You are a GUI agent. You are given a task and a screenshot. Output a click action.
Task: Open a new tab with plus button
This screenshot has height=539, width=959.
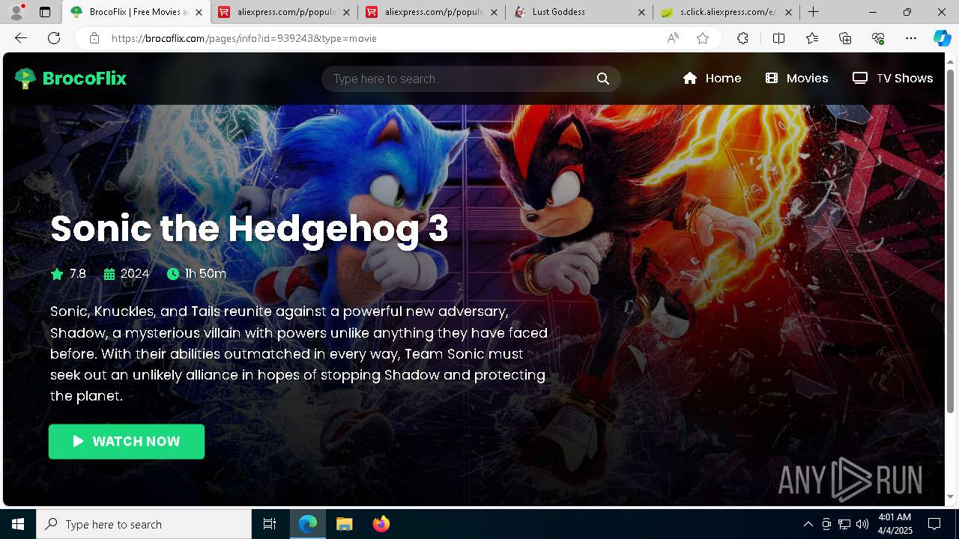(x=813, y=12)
